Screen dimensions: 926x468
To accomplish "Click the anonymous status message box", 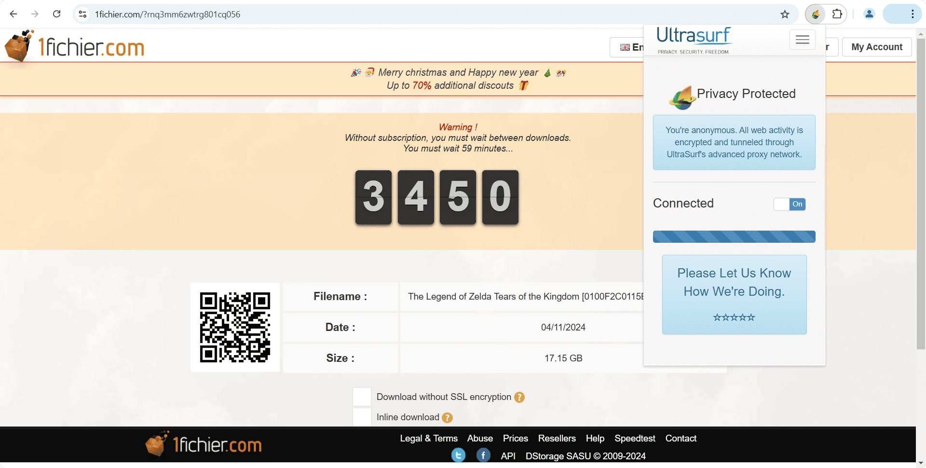I will click(x=734, y=142).
